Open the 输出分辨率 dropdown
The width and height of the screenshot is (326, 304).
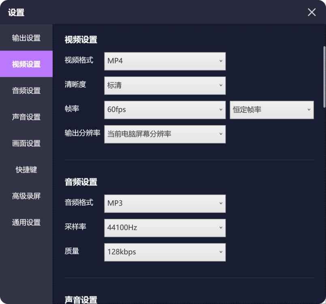[x=164, y=134]
